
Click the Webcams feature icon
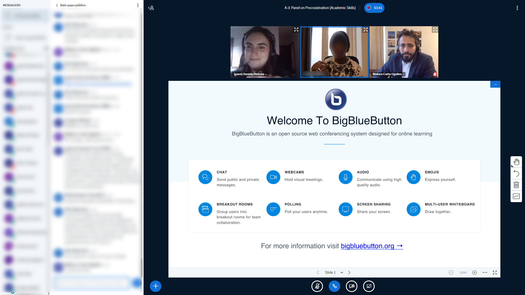tap(273, 177)
